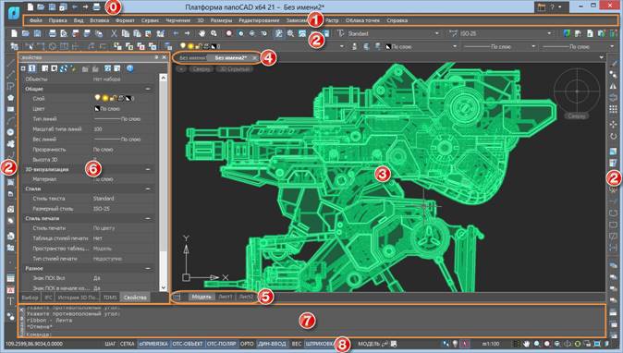The image size is (623, 353).
Task: Click the question mark help icon in title bar
Action: tap(552, 6)
